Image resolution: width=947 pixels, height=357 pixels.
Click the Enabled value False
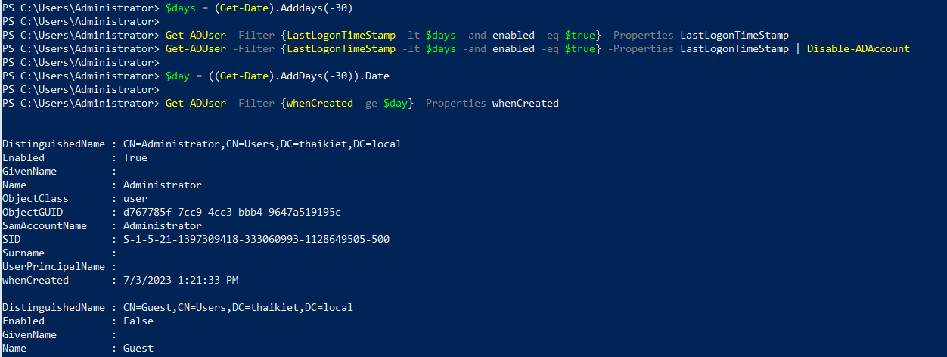(x=138, y=321)
